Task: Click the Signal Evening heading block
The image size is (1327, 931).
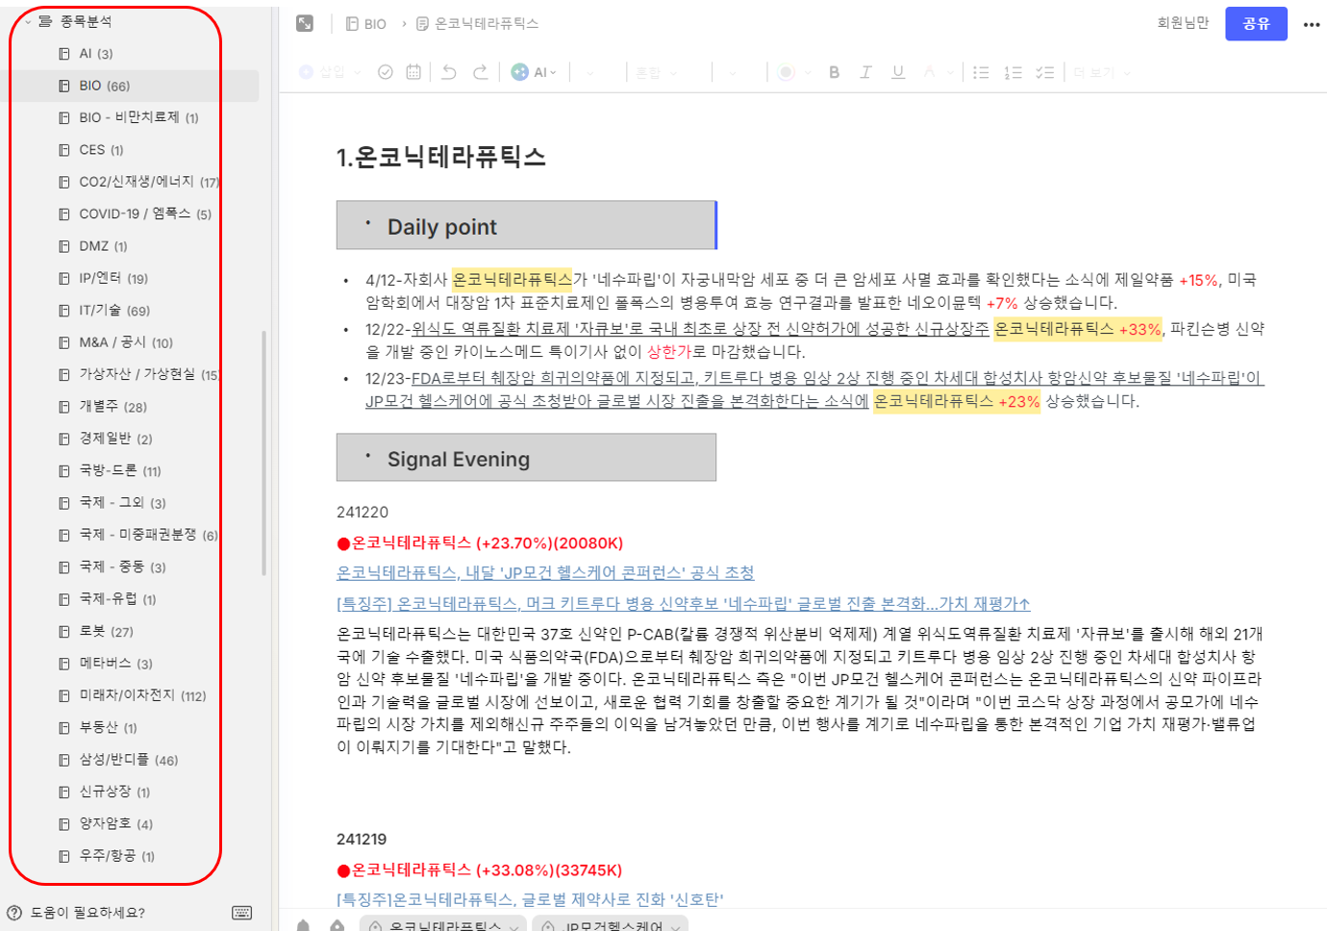Action: click(526, 458)
